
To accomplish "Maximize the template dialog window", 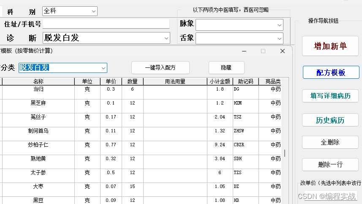I will (x=263, y=51).
